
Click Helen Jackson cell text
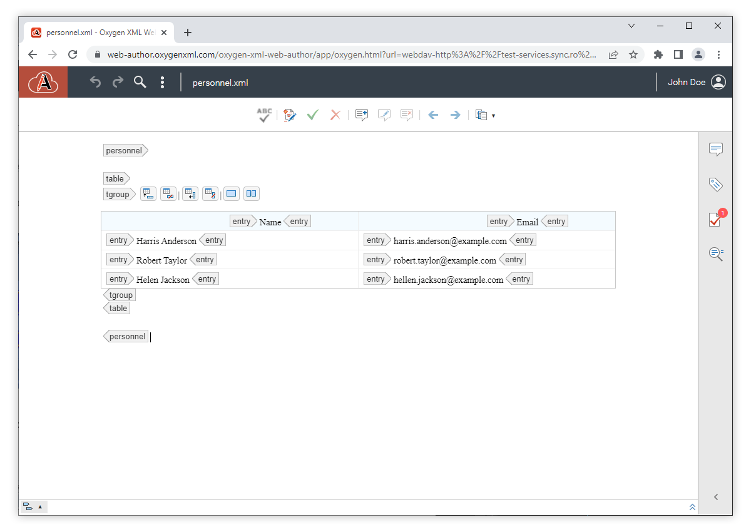click(163, 280)
